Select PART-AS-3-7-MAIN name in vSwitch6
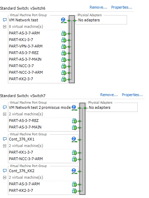Screen dimensions: 149x198 [x=25, y=59]
